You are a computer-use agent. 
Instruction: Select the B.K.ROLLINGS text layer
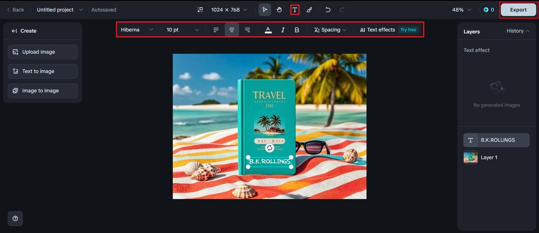click(x=496, y=140)
